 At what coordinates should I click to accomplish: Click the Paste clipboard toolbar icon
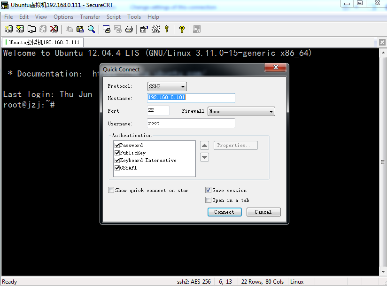click(81, 29)
